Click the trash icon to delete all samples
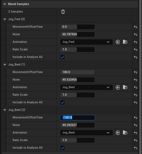Viewport: 142px width, 154px height. pyautogui.click(x=63, y=12)
